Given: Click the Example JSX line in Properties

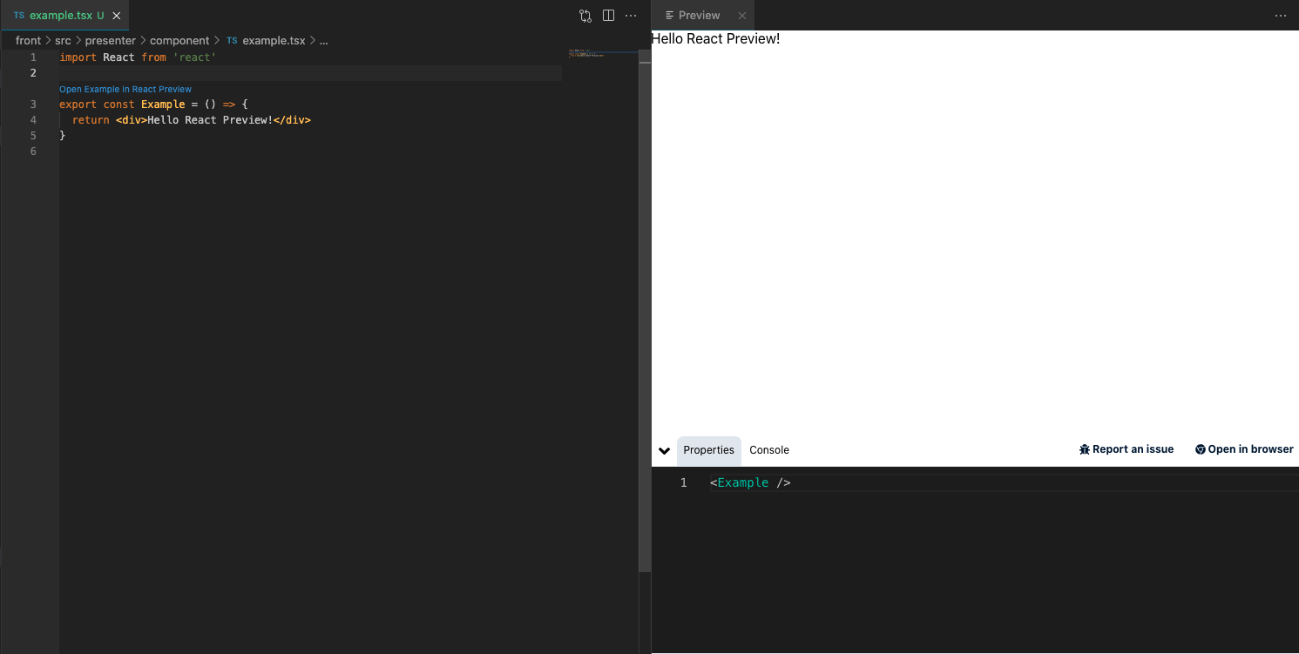Looking at the screenshot, I should (x=749, y=482).
